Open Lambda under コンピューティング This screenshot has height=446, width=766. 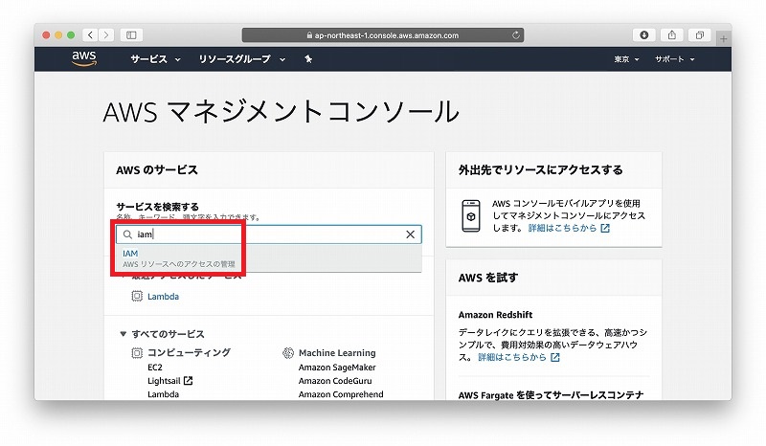163,394
